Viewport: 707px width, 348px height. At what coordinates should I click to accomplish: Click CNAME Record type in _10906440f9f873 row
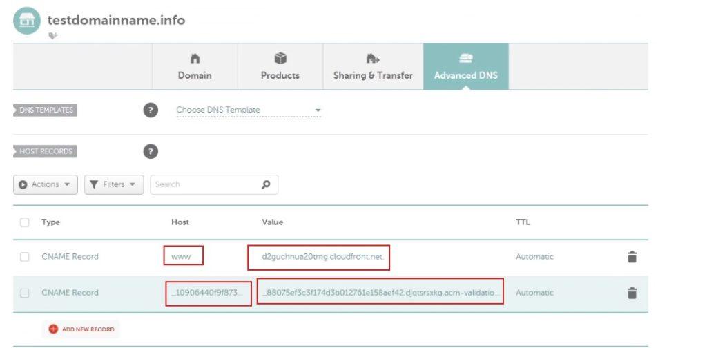point(70,293)
